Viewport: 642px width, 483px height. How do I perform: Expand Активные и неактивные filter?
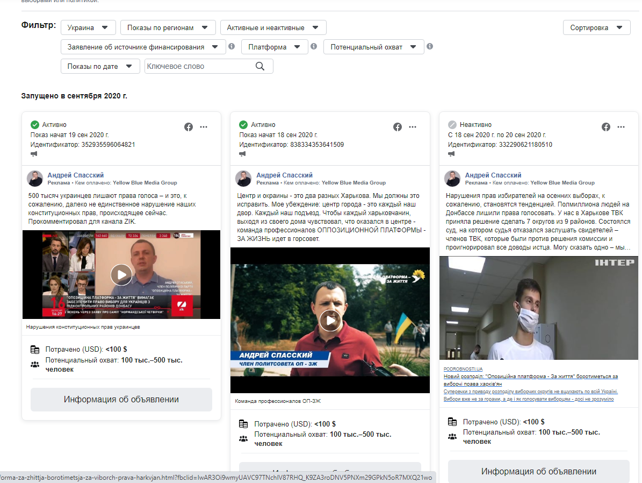point(273,27)
